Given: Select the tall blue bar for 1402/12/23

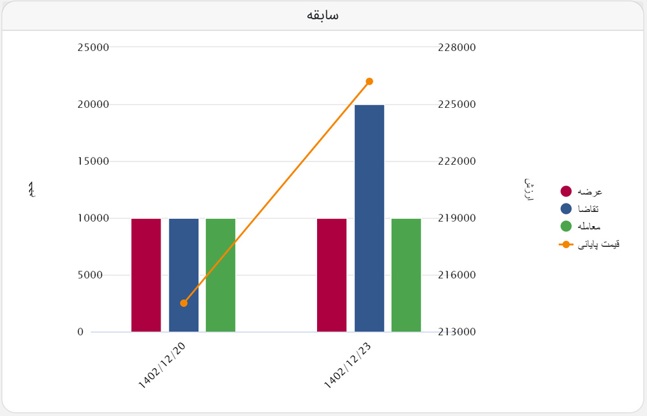Looking at the screenshot, I should [369, 218].
